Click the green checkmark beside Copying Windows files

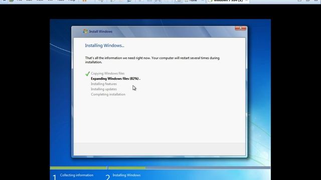pyautogui.click(x=88, y=73)
